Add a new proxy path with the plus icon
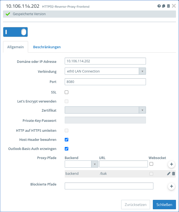The width and height of the screenshot is (179, 212). (x=171, y=164)
